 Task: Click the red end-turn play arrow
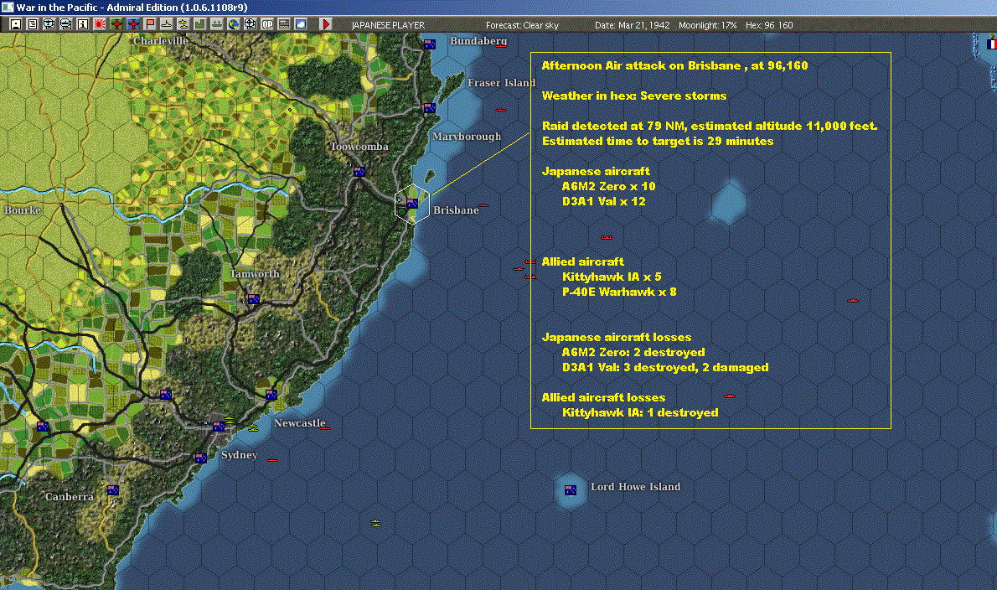pyautogui.click(x=326, y=24)
